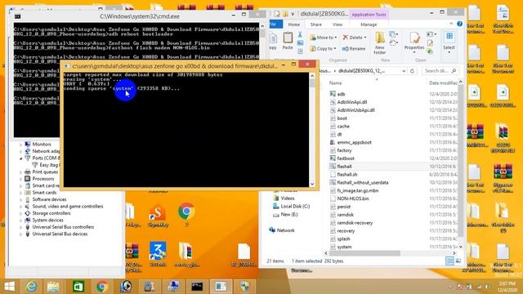Switch to the cmd window taskbar icon
The width and height of the screenshot is (523, 294).
click(197, 287)
